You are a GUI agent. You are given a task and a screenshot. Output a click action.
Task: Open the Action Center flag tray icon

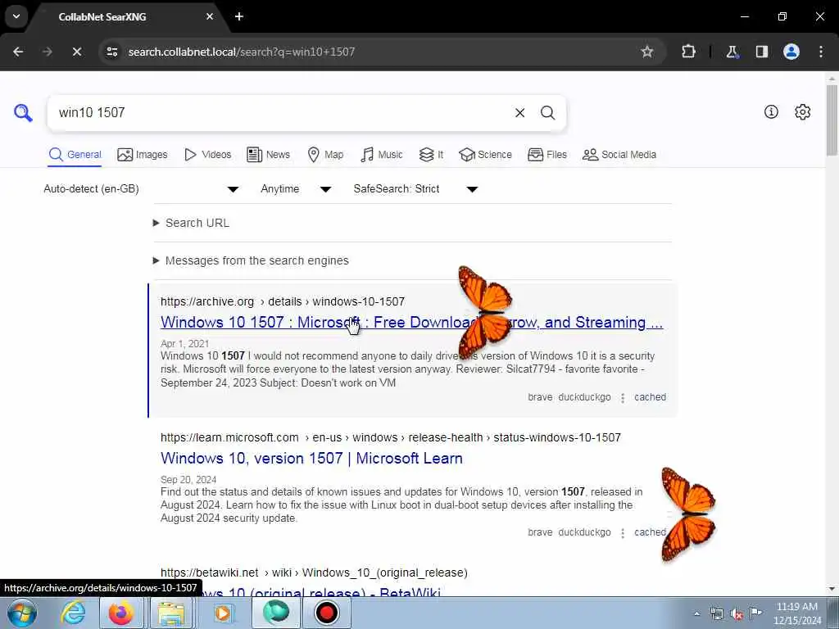pos(756,613)
